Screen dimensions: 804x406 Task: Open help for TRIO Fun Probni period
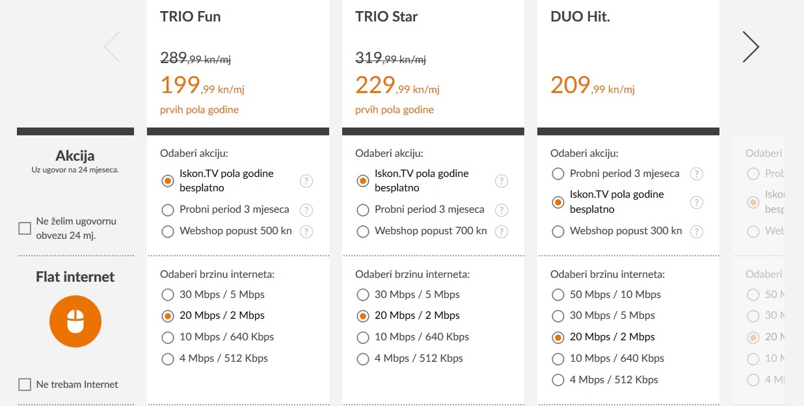click(306, 210)
